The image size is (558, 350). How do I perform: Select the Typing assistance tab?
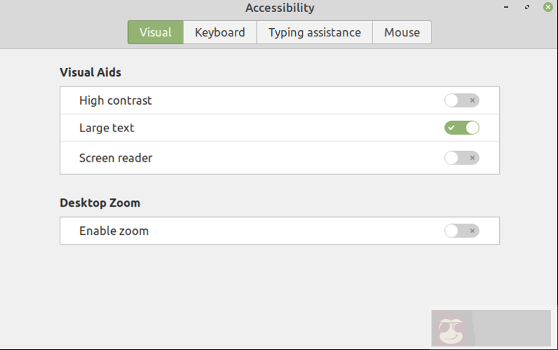click(x=314, y=32)
